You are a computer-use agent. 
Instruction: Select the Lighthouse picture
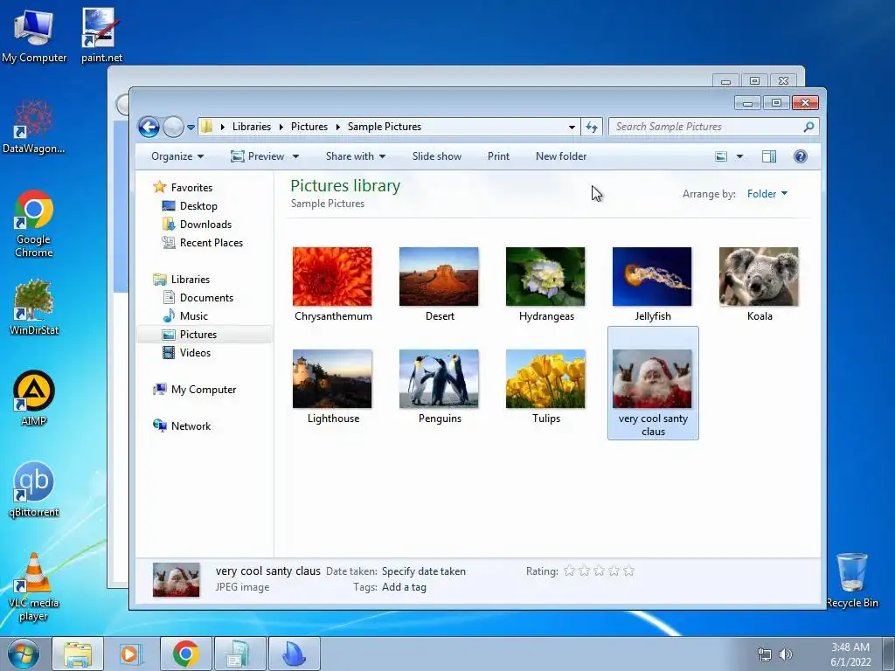coord(332,386)
